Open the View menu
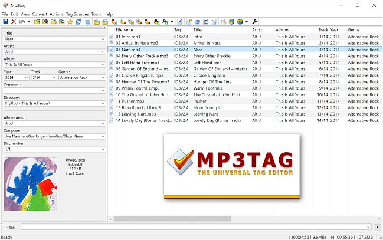383x240 pixels. tap(25, 14)
